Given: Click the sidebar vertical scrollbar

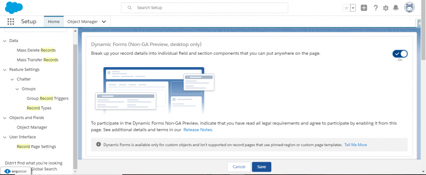Looking at the screenshot, I should click(75, 106).
